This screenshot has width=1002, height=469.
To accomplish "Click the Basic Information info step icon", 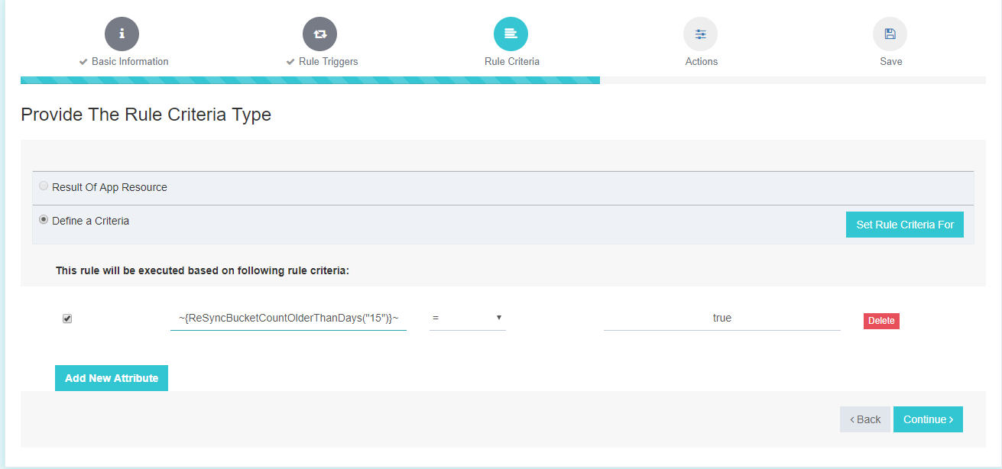I will 122,34.
